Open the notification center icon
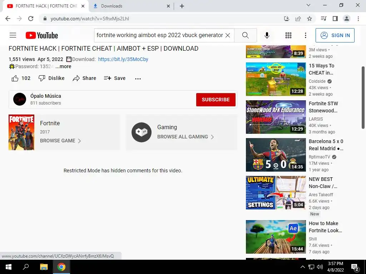 coord(355,267)
